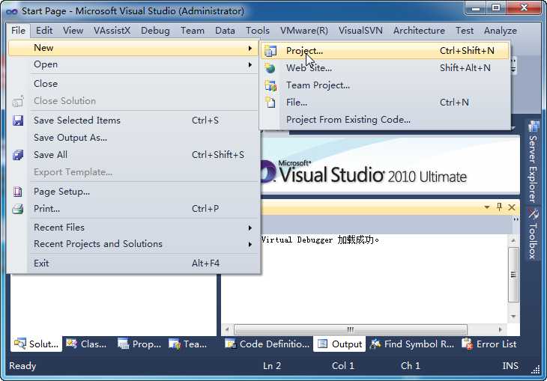
Task: Switch to the Error List tab
Action: pos(489,344)
